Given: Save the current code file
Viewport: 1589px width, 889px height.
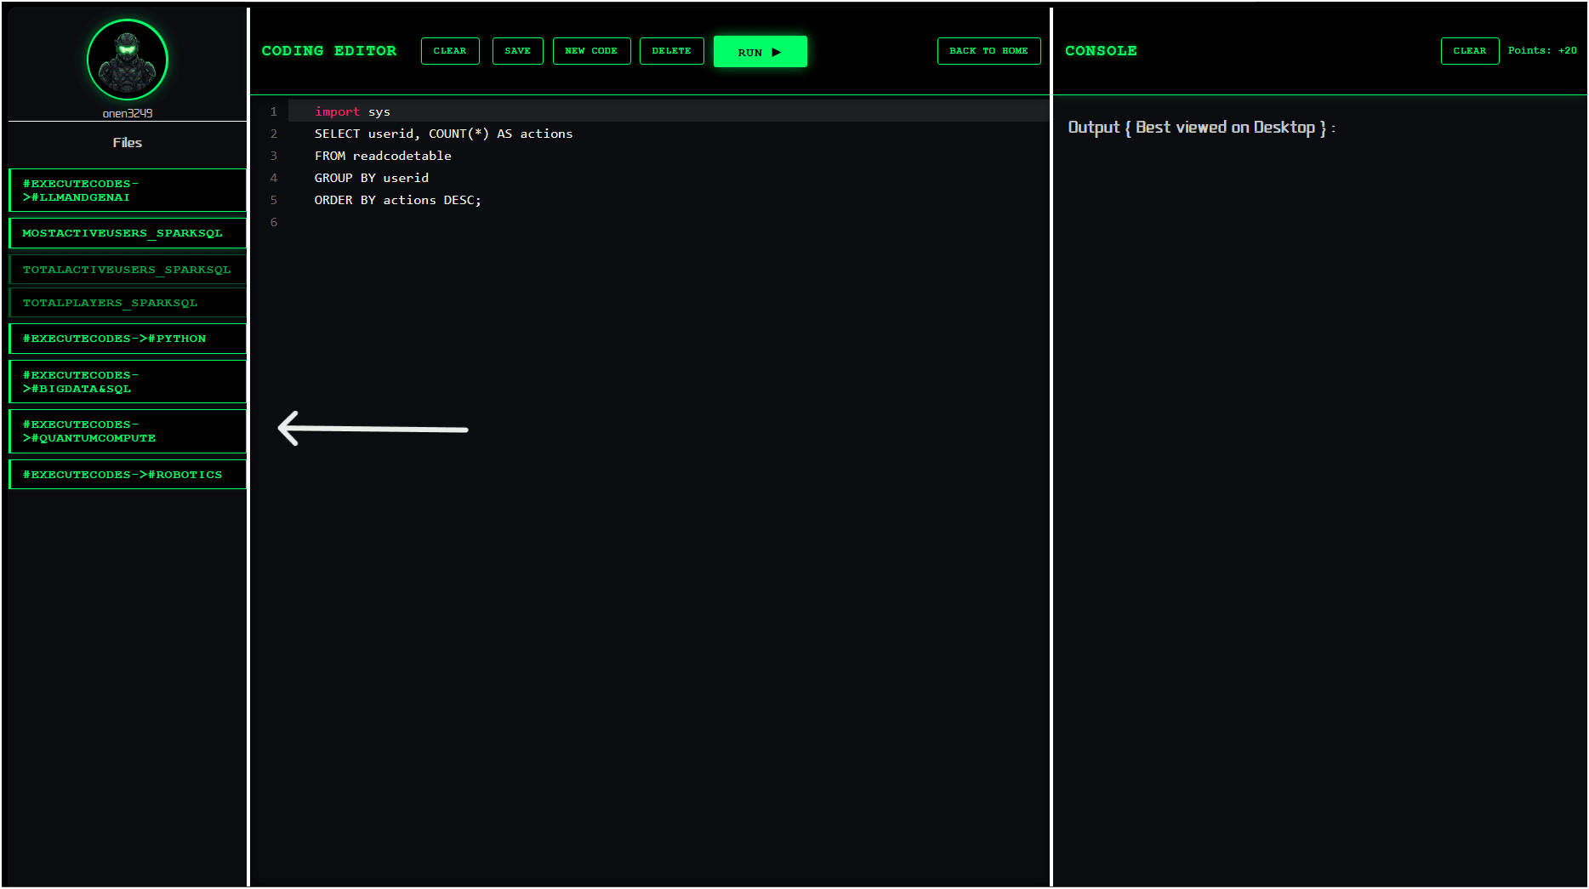Looking at the screenshot, I should click(x=517, y=51).
